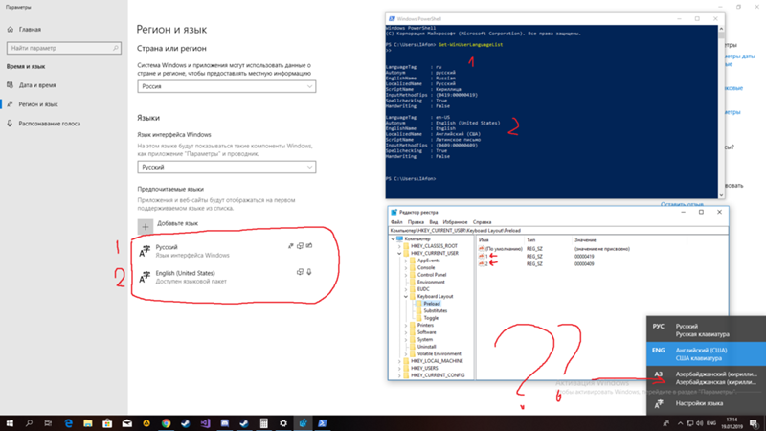Open Visual Studio from the taskbar
The height and width of the screenshot is (431, 766).
coord(205,423)
